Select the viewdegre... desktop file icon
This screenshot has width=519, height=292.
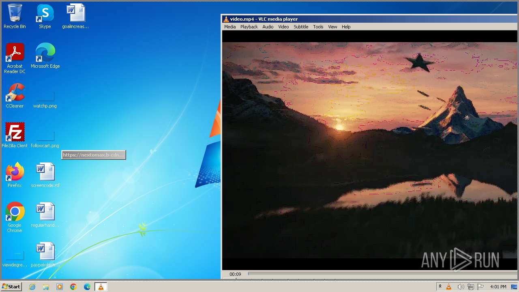15,258
